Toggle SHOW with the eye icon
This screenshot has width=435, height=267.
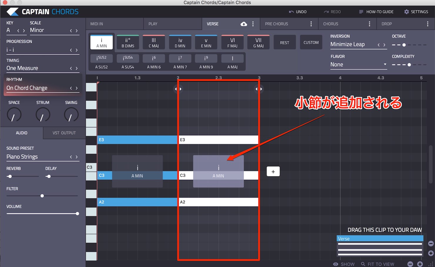coord(336,264)
